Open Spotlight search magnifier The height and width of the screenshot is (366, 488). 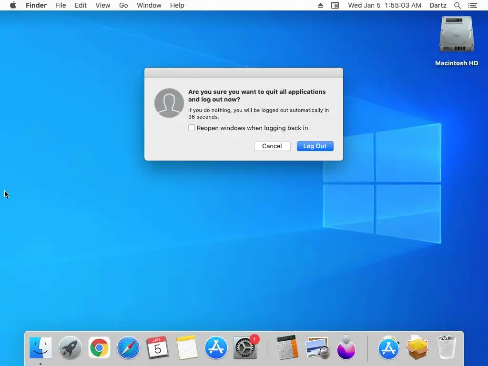coord(457,5)
